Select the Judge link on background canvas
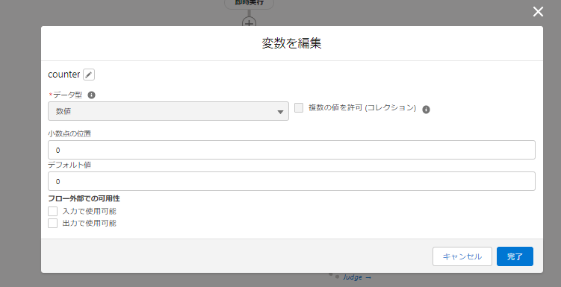 [357, 277]
